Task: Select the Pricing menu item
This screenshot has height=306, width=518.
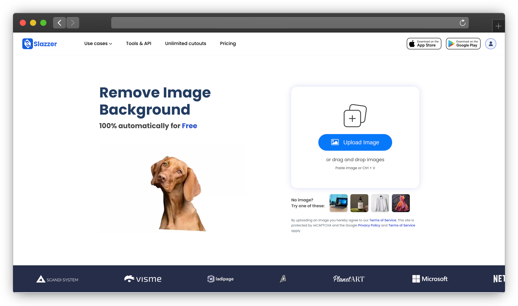Action: (228, 43)
